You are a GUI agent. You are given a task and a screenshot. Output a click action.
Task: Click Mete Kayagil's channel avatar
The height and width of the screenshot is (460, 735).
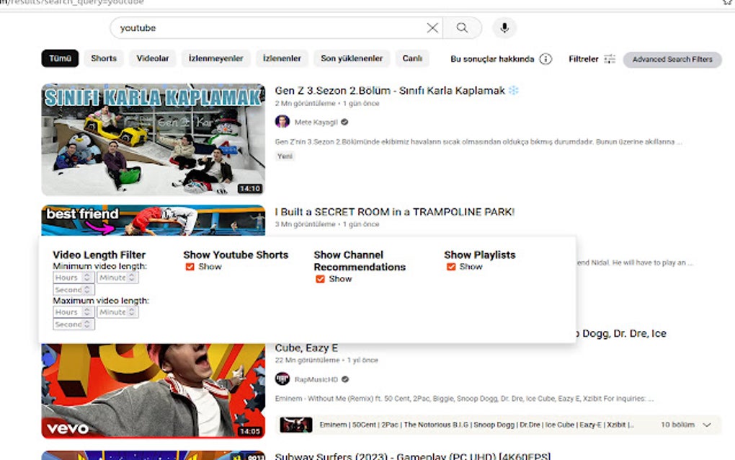[282, 121]
